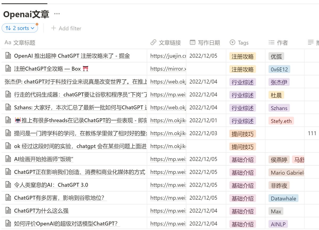Click the mirror.x link in 注册ChatGPT全攻略 row
319x230 pixels.
coord(168,69)
